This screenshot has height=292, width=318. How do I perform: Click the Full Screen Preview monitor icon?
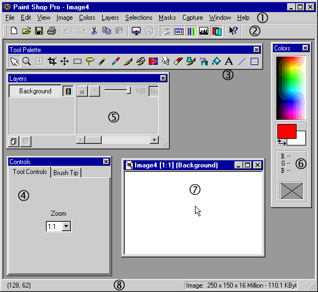point(136,31)
